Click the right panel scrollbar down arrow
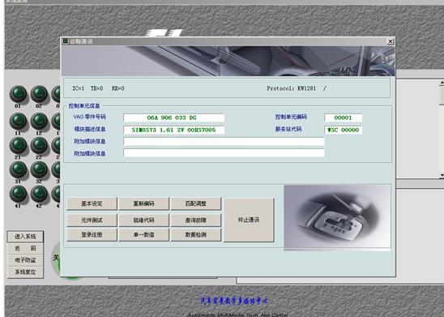 click(x=442, y=175)
